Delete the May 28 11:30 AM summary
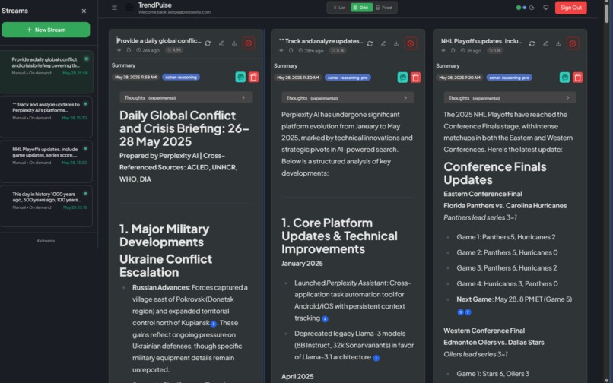 pyautogui.click(x=415, y=78)
